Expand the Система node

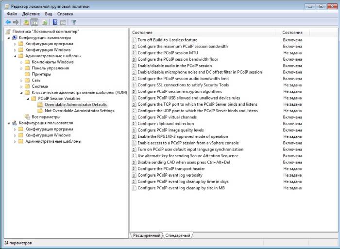pyautogui.click(x=21, y=86)
